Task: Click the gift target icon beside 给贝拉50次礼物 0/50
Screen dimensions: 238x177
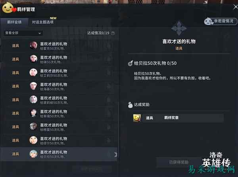Action: 131,63
